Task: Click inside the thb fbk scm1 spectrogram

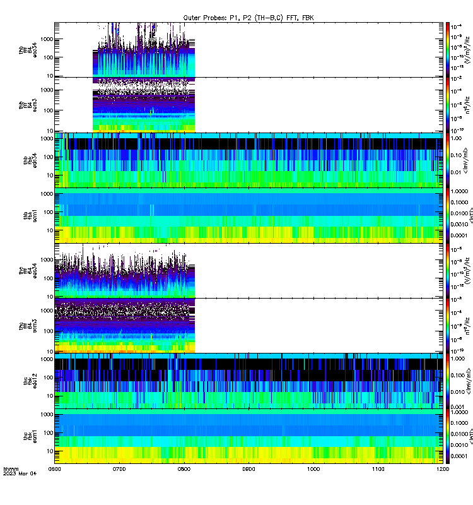Action: 248,215
